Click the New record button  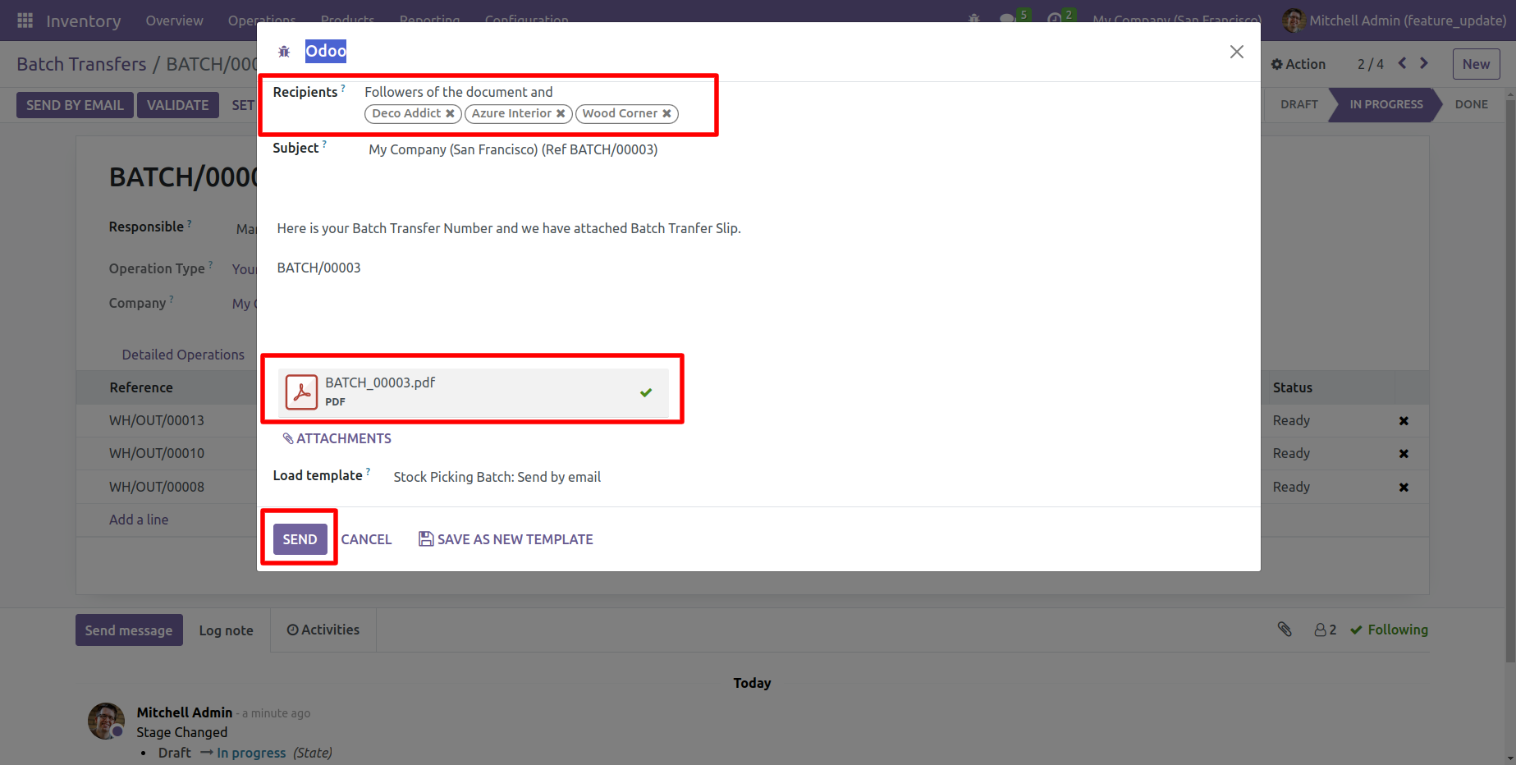pyautogui.click(x=1476, y=64)
